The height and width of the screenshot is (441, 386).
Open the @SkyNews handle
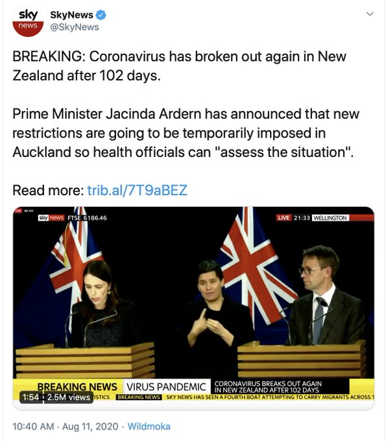point(75,27)
